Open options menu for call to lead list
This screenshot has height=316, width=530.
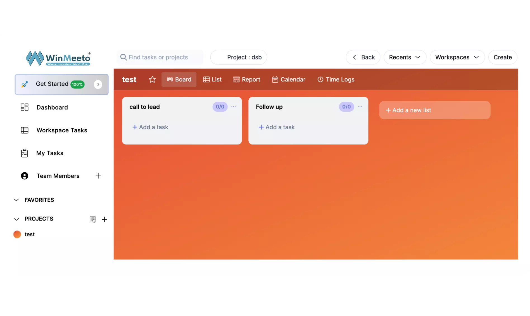(x=234, y=107)
